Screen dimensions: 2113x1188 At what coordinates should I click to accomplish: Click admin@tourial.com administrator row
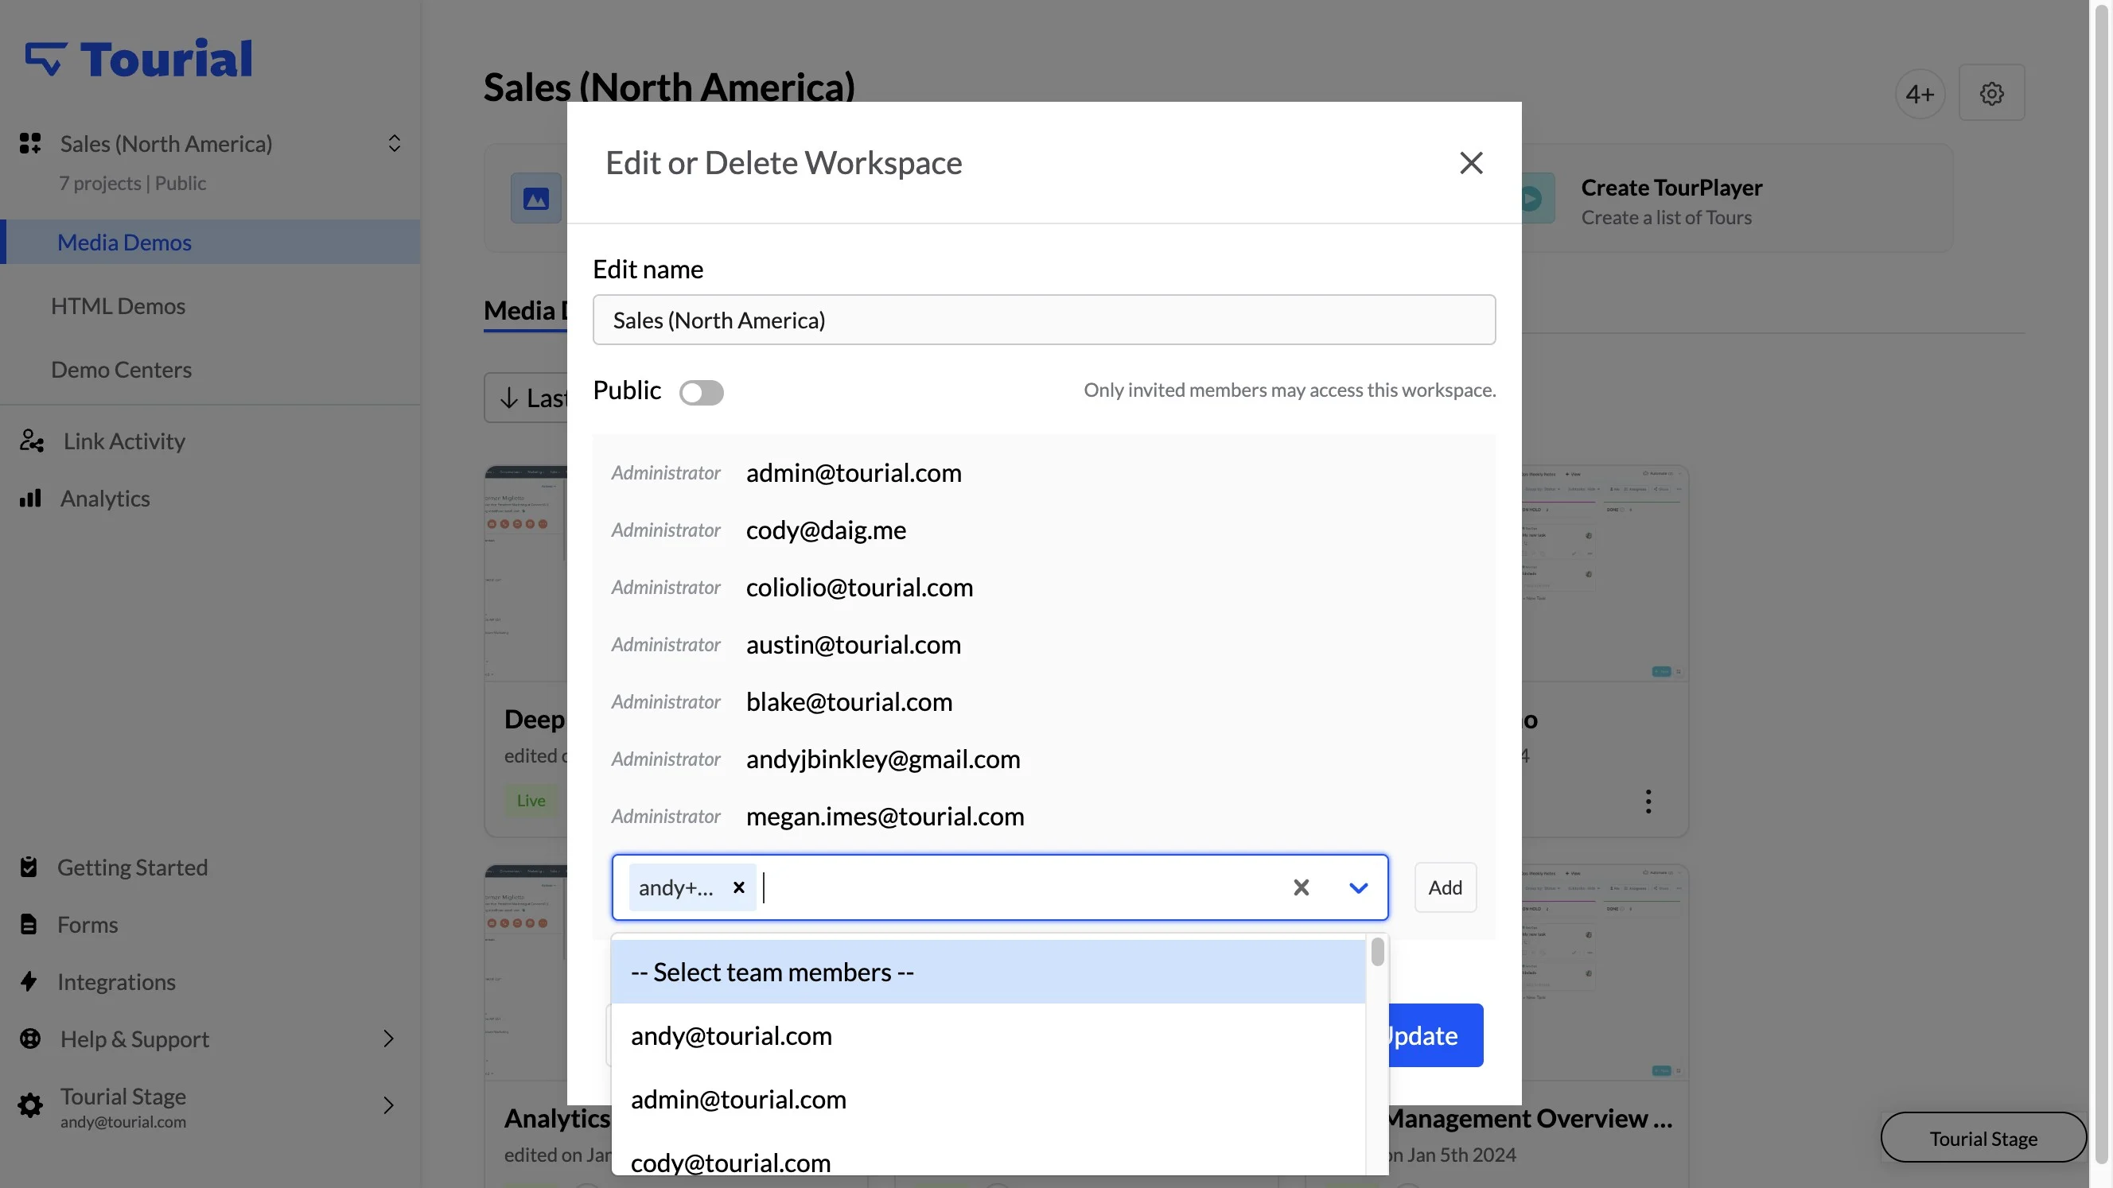click(1044, 473)
